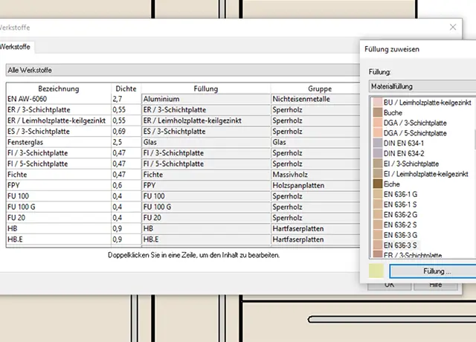
Task: Sort by the Bezeichnung column header
Action: coord(57,88)
